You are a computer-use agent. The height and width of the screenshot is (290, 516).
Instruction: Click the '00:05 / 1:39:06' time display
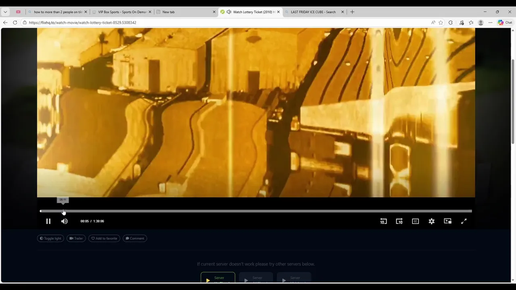(92, 221)
